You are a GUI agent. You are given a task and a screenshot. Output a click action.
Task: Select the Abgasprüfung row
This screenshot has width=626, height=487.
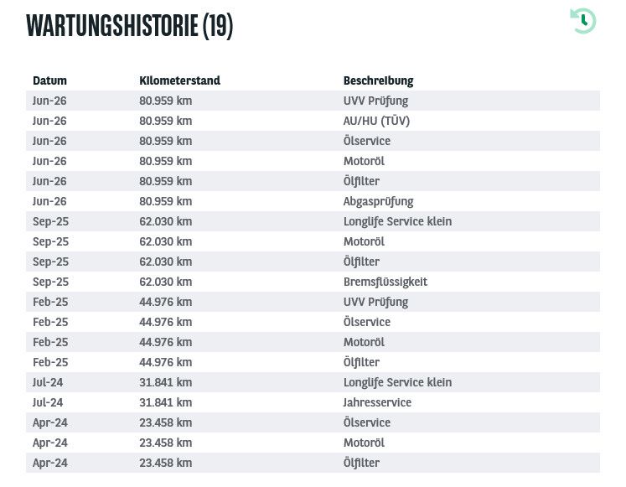pyautogui.click(x=313, y=201)
